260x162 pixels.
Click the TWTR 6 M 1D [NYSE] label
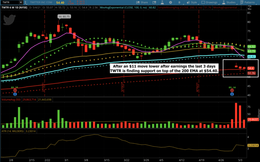pos(14,7)
